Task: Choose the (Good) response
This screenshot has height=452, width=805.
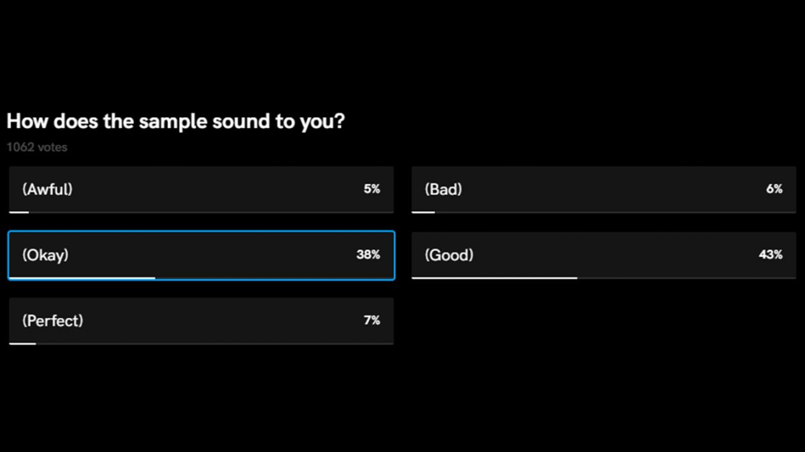Action: (602, 255)
